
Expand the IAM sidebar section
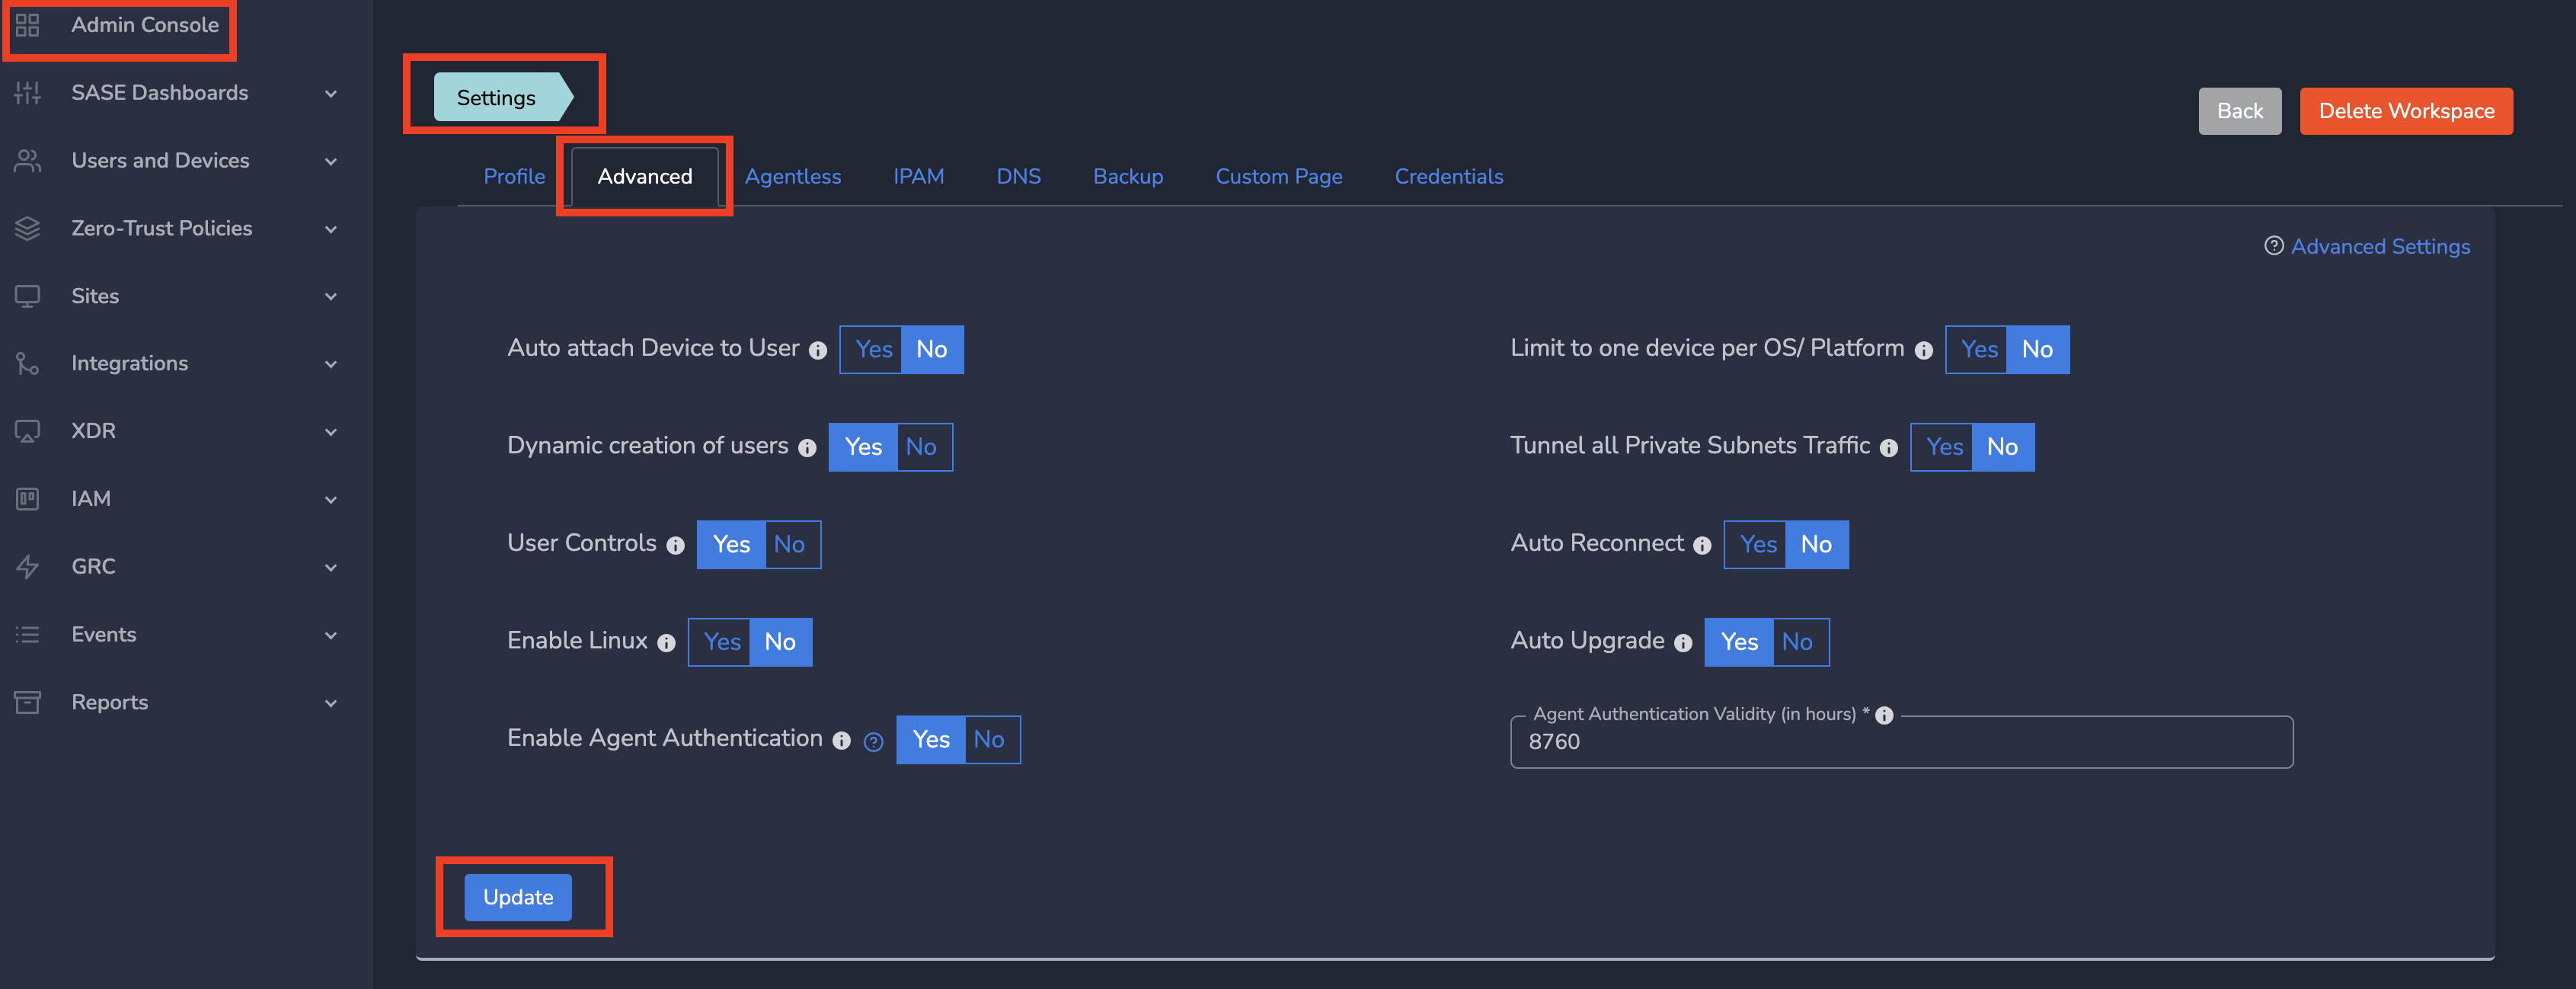331,499
